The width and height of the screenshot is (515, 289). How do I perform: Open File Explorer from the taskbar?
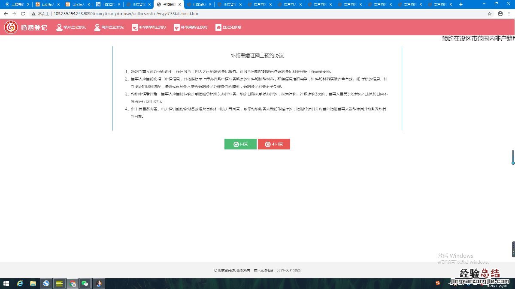point(33,283)
